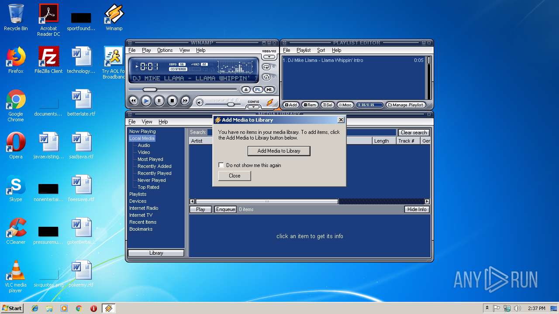The width and height of the screenshot is (559, 314).
Task: Close the Add Media to Library dialog with X
Action: coord(341,120)
